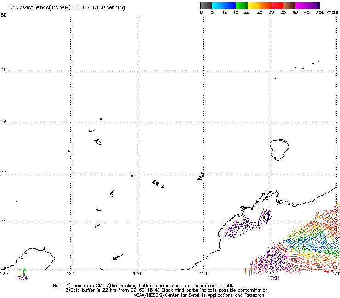Click the latitude label '46' on the left axis
Screen dimensions: 340x298
(x=4, y=122)
